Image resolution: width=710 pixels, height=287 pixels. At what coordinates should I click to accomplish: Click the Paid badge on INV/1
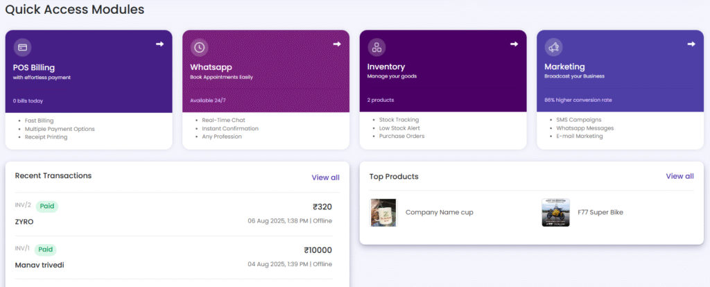pos(45,250)
